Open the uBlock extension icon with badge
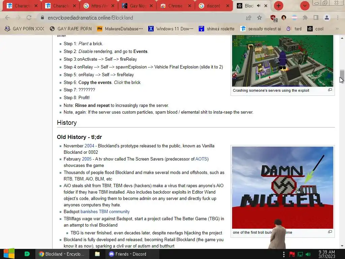 (x=274, y=18)
